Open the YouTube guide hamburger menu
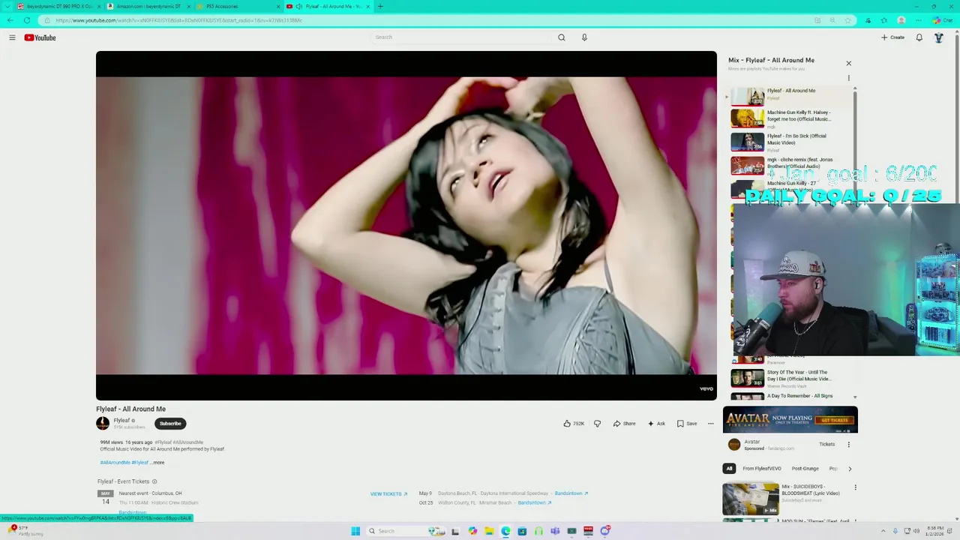960x540 pixels. [12, 37]
